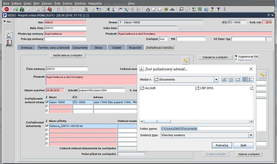The height and width of the screenshot is (164, 277).
Task: Check the second empty smluvní strany checkbox
Action: coord(47,106)
